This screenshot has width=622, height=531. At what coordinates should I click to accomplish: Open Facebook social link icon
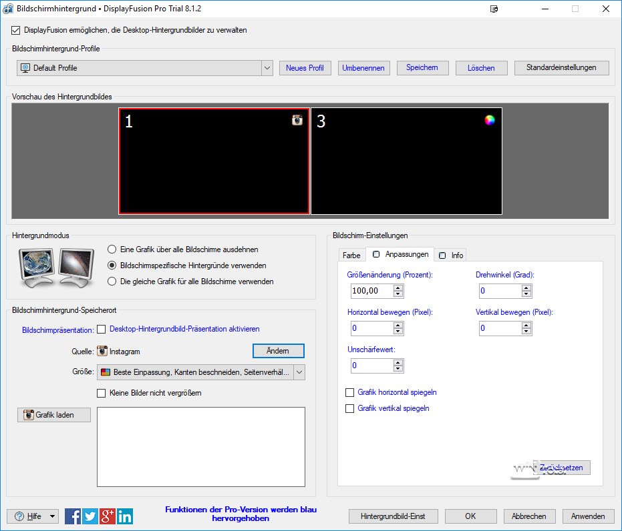point(73,516)
